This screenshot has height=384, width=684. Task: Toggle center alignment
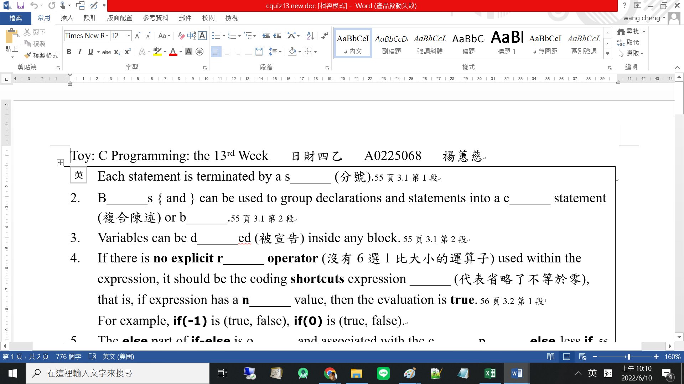pyautogui.click(x=227, y=52)
